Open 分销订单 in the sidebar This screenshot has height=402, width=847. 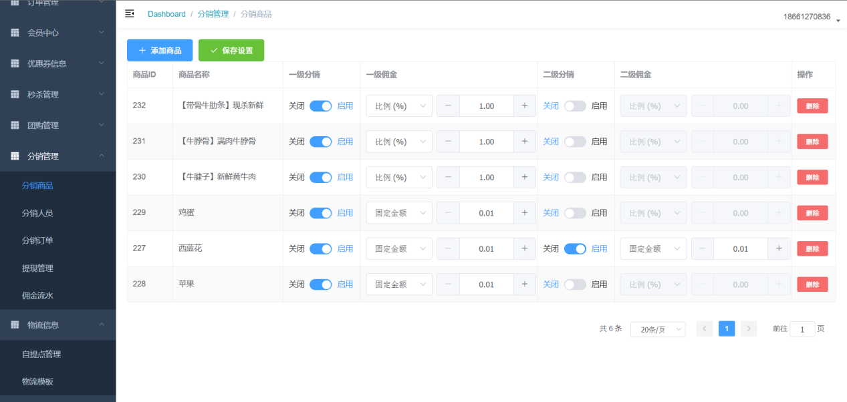coord(37,240)
